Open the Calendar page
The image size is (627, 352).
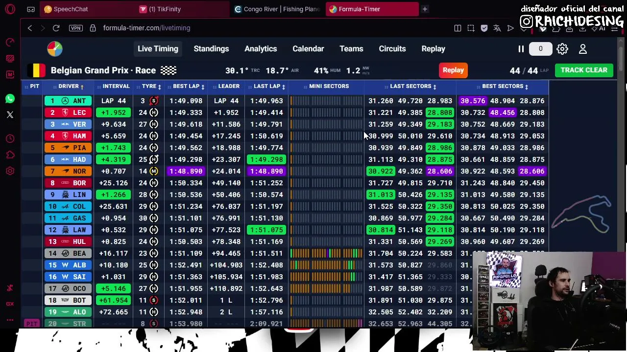coord(308,49)
